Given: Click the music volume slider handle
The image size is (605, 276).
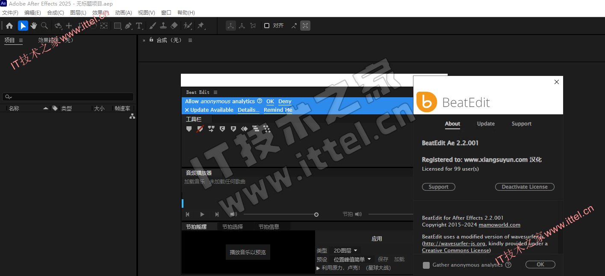Looking at the screenshot, I should coord(316,215).
